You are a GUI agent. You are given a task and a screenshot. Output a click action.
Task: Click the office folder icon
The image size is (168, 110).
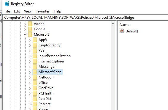35,83
